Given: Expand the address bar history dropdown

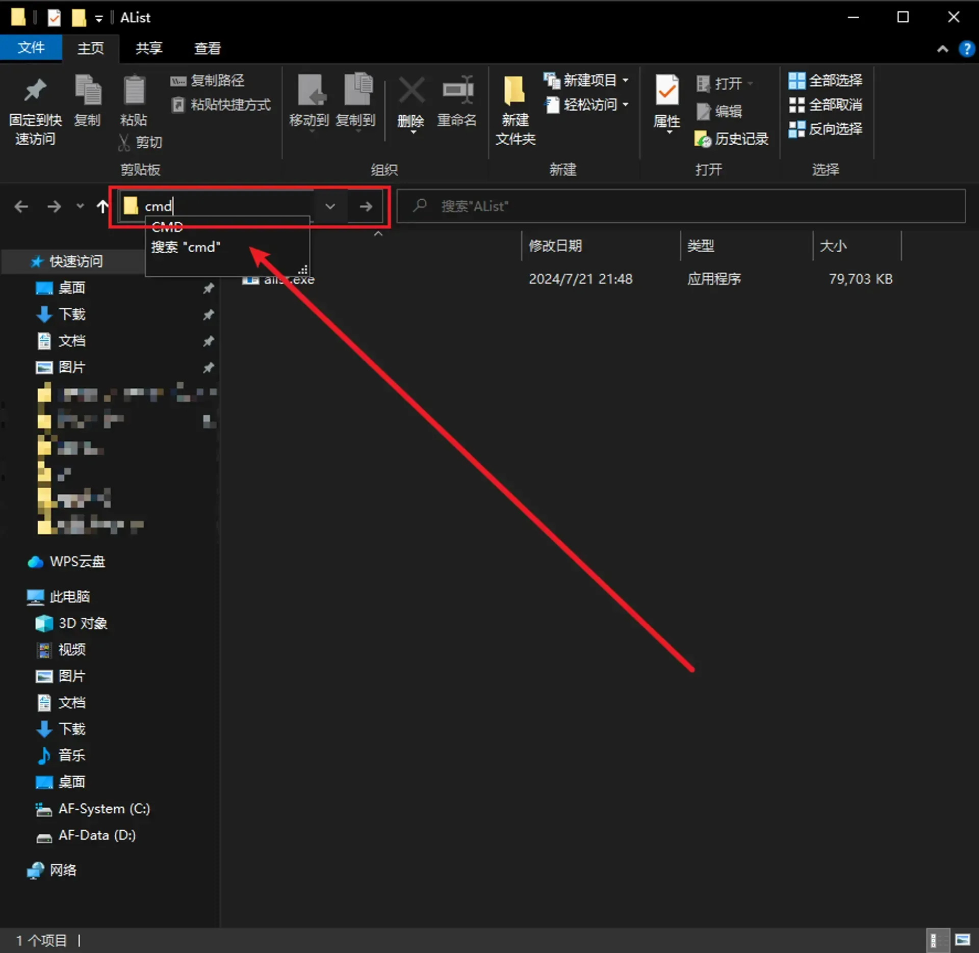Looking at the screenshot, I should (x=330, y=206).
